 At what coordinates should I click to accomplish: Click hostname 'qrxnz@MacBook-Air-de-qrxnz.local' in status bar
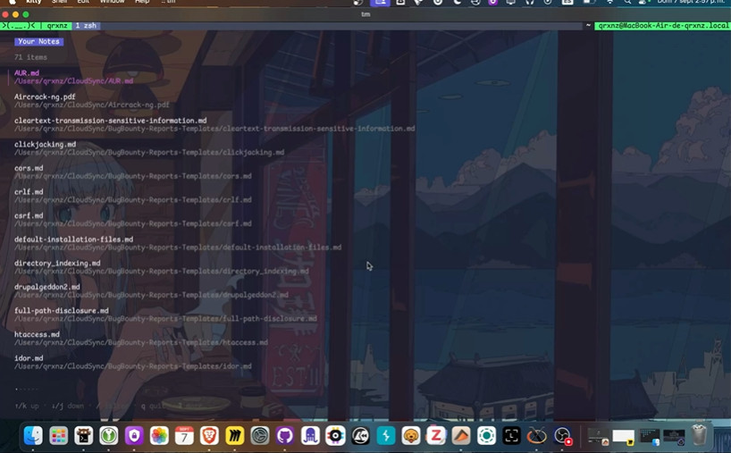click(662, 26)
